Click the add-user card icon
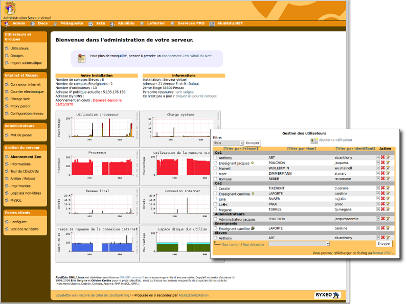 (314, 141)
